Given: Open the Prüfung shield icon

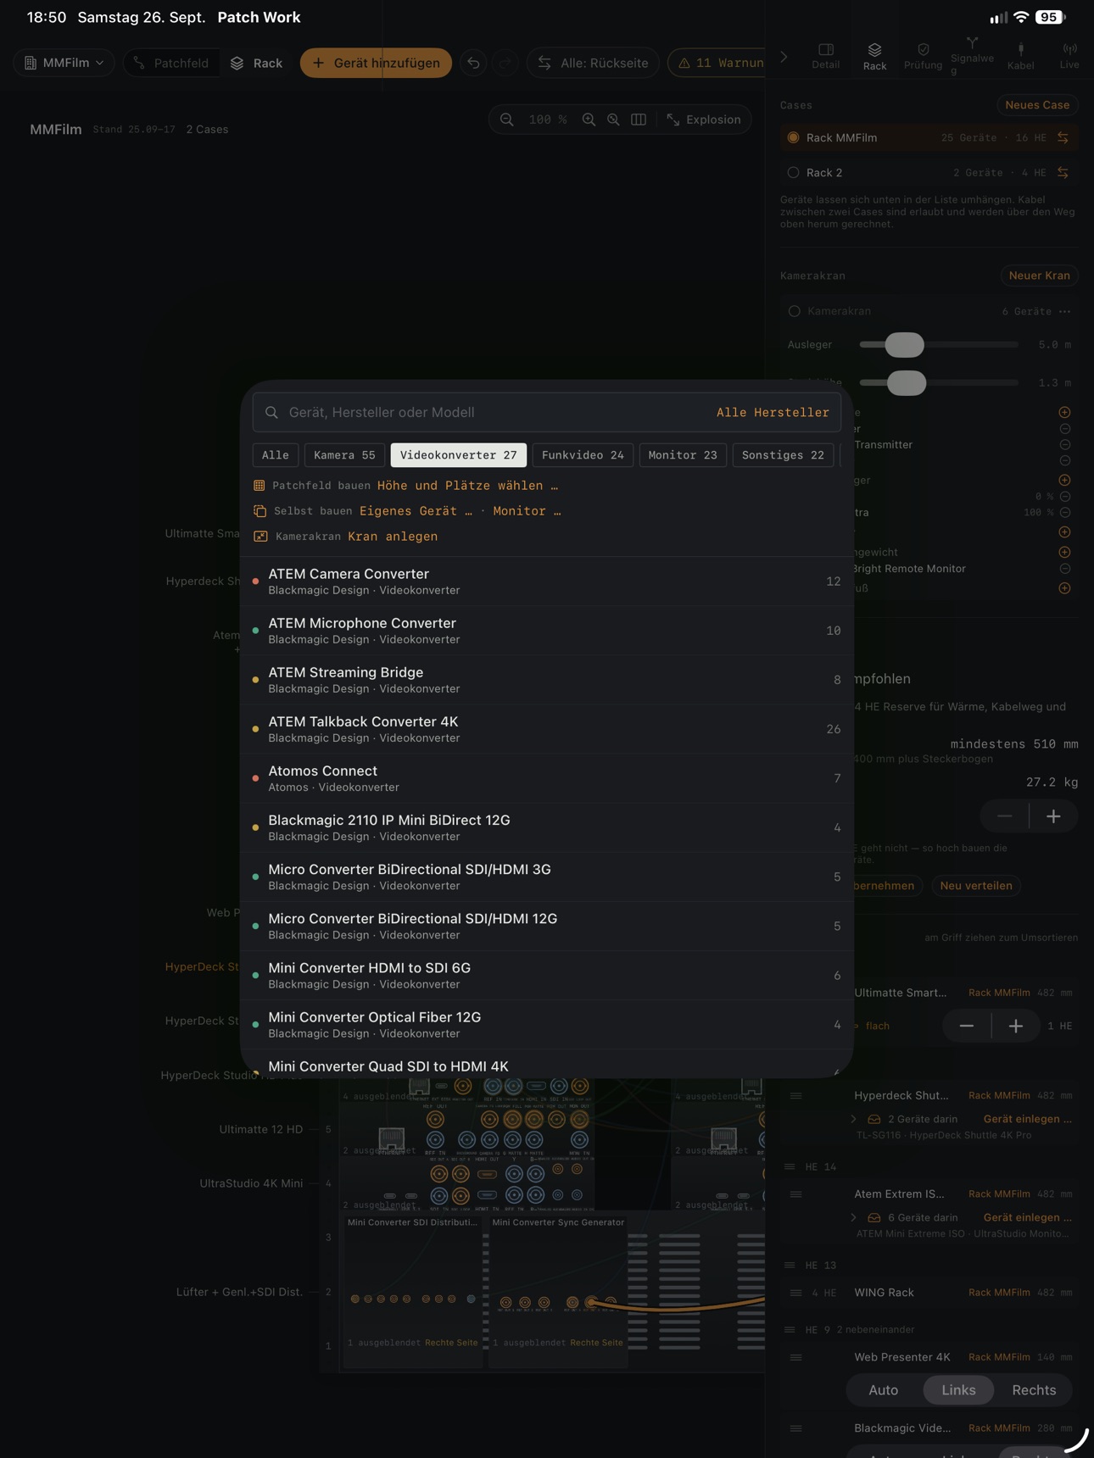Looking at the screenshot, I should point(923,56).
